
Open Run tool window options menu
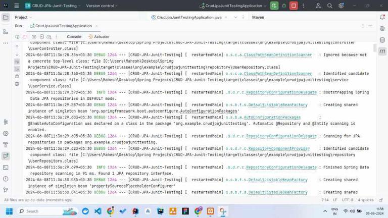pos(363,26)
